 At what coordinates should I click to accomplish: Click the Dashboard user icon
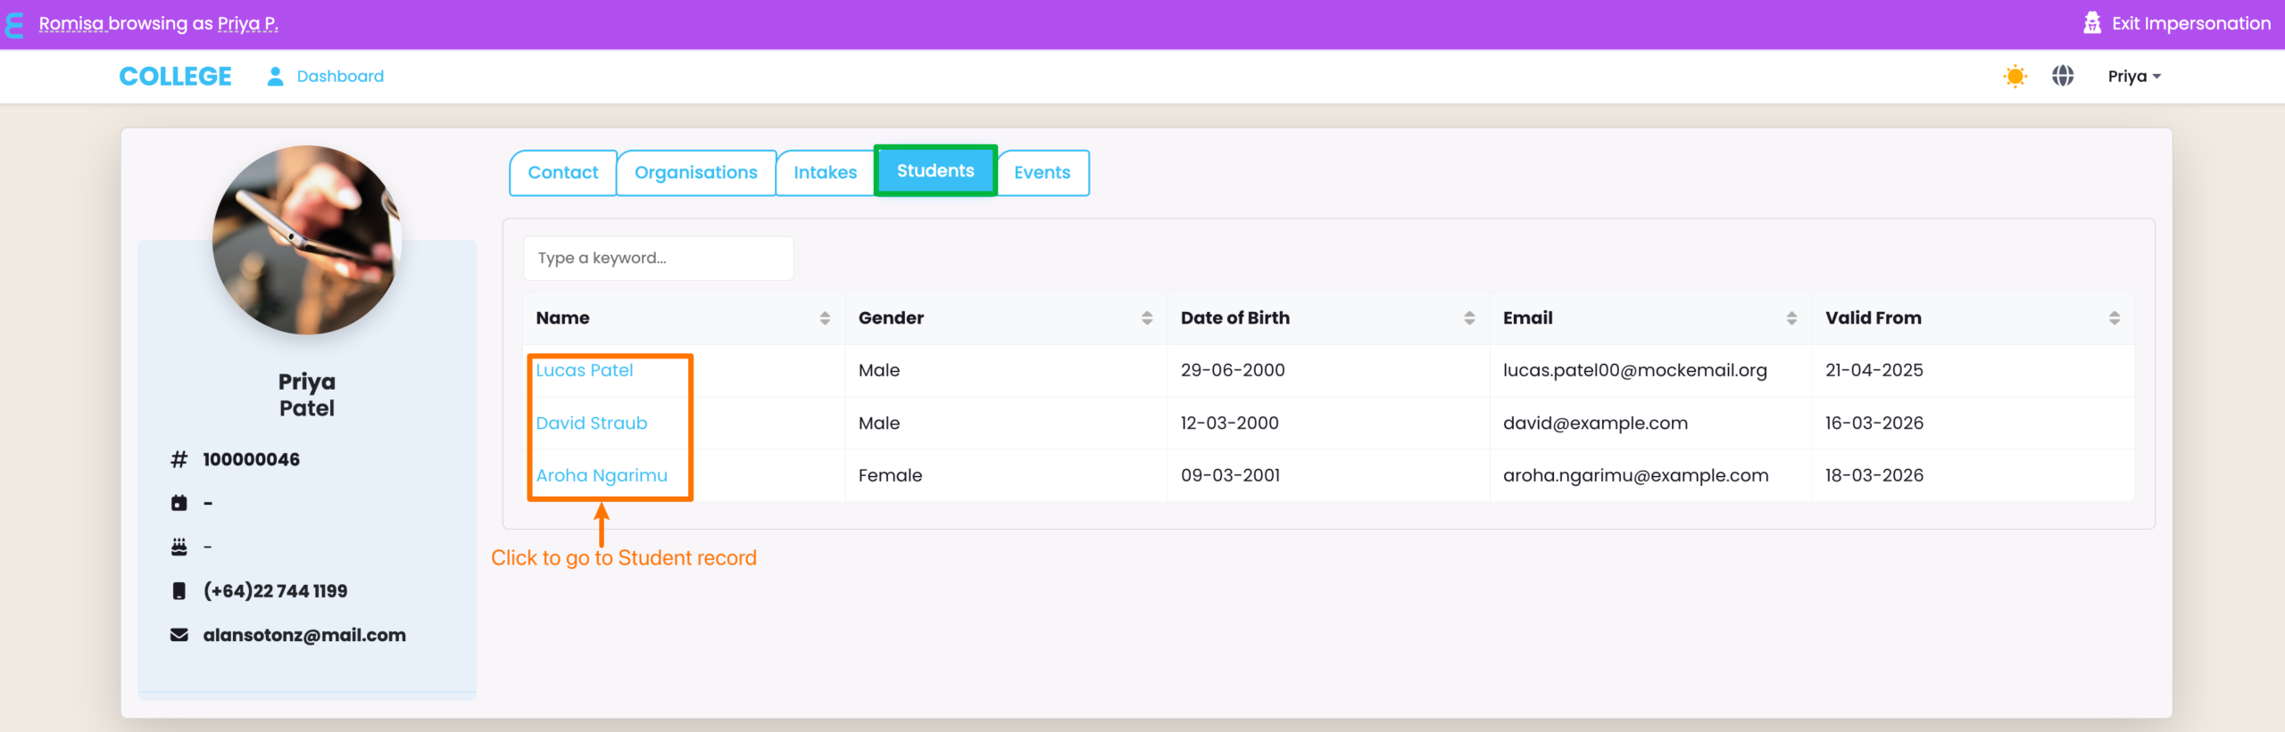[275, 77]
